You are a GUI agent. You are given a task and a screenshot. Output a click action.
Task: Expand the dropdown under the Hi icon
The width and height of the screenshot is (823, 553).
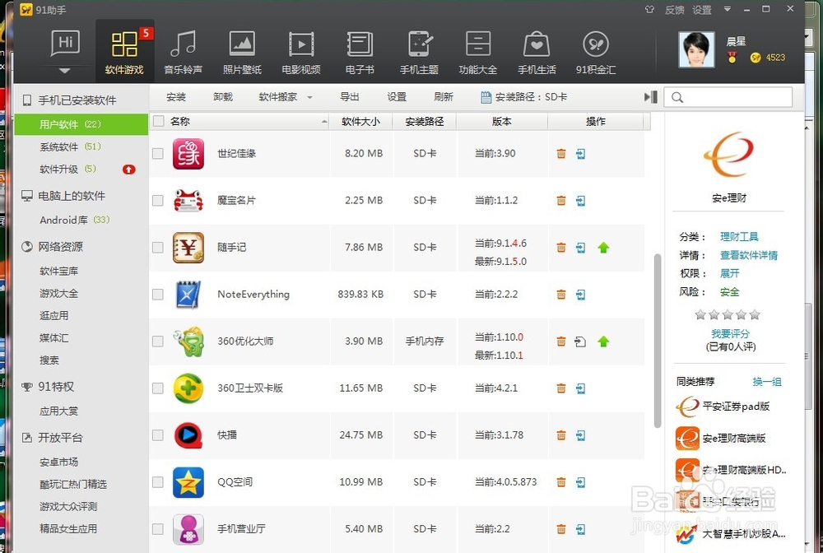point(64,70)
